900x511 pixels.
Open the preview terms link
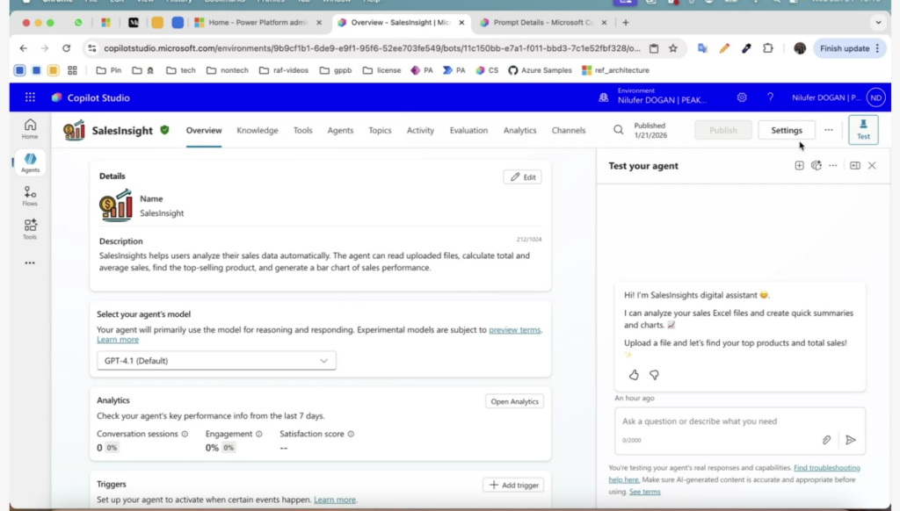[515, 330]
